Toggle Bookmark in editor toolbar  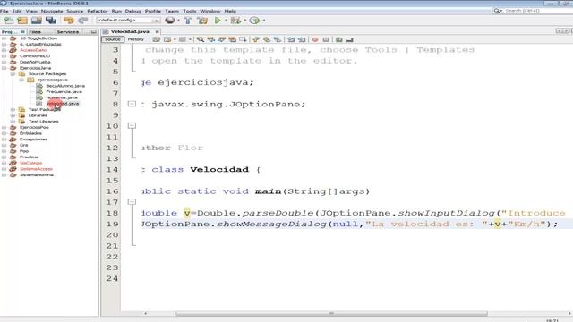point(278,39)
